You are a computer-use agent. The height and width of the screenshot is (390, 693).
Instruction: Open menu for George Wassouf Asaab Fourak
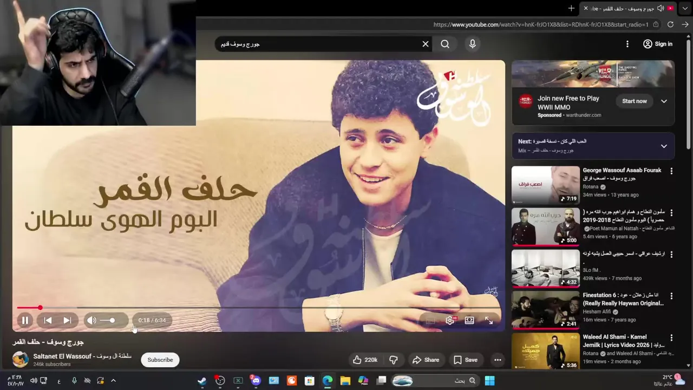coord(671,171)
